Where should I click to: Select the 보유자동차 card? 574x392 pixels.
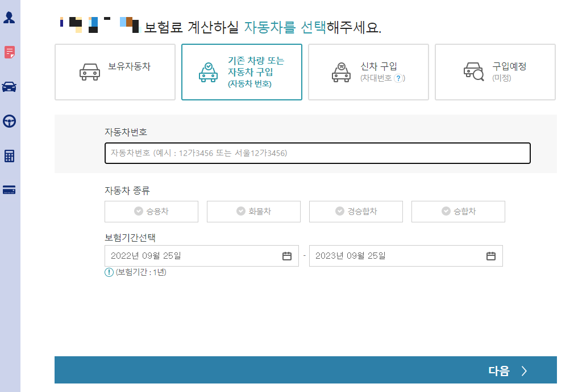point(115,72)
